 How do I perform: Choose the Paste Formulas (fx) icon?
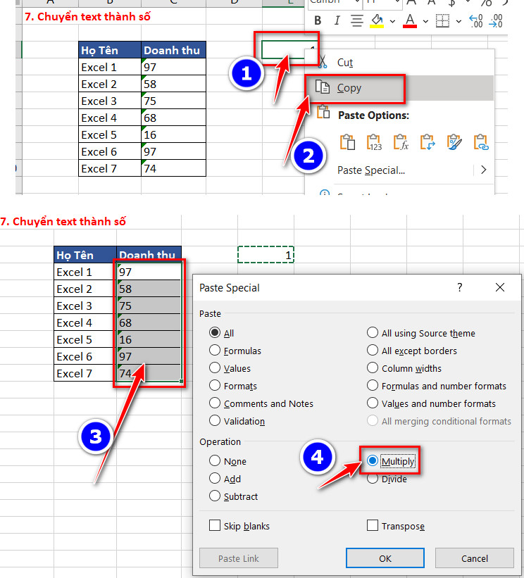click(x=401, y=143)
